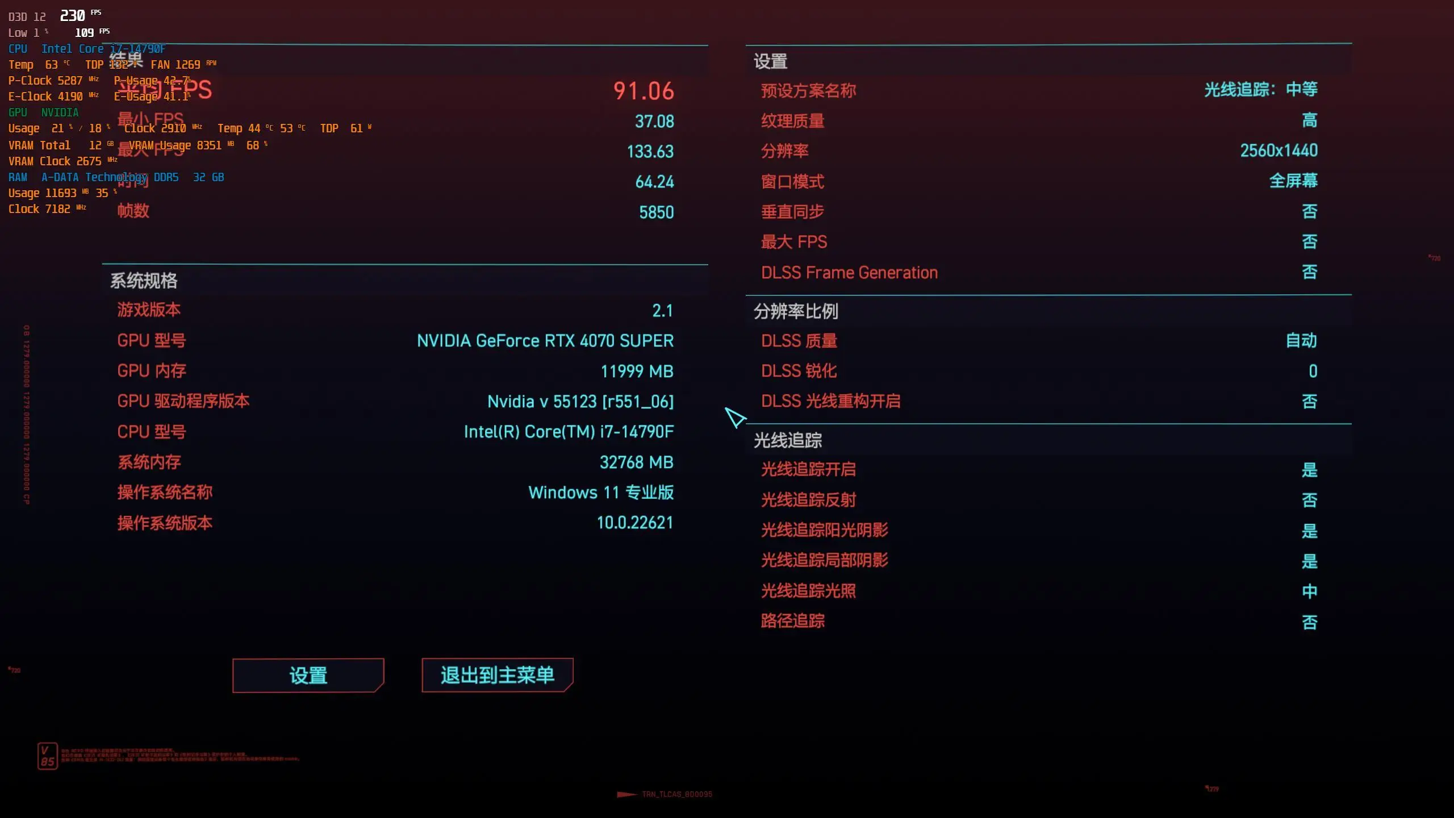This screenshot has width=1454, height=818.
Task: Click 垂直同步 (VSync) 否 value
Action: (1309, 211)
